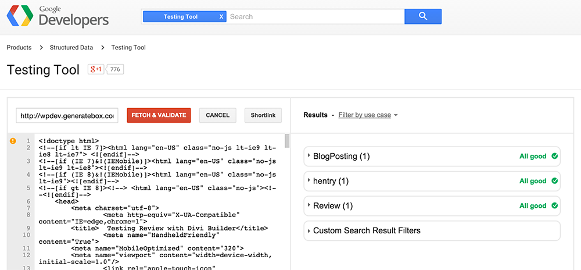Open the Products breadcrumb link
Image resolution: width=581 pixels, height=270 pixels.
(19, 48)
